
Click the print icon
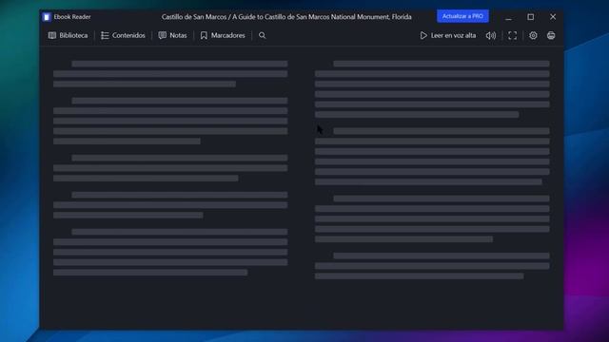[551, 35]
